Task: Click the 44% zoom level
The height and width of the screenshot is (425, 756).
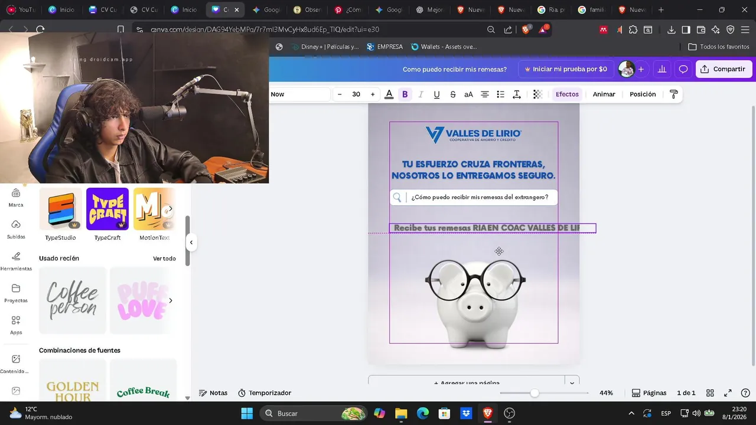Action: 606,393
